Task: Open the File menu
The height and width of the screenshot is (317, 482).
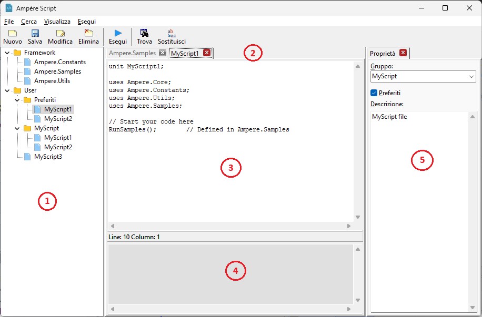Action: (9, 22)
